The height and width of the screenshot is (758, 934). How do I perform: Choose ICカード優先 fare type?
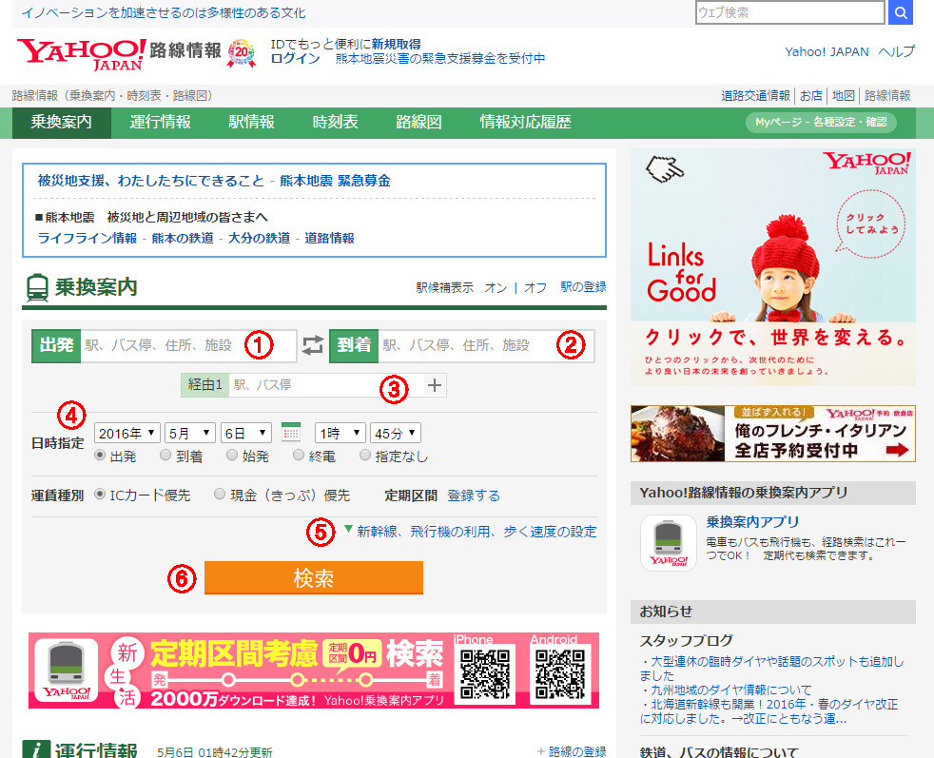coord(100,495)
